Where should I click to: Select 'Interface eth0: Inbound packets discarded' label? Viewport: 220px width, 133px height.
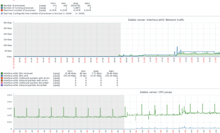click(x=25, y=85)
